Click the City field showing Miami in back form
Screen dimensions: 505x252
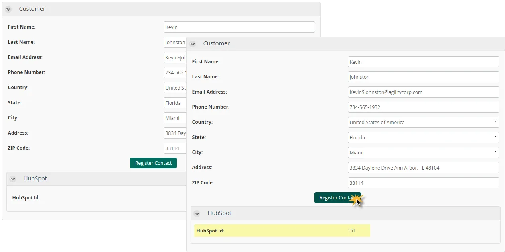175,118
